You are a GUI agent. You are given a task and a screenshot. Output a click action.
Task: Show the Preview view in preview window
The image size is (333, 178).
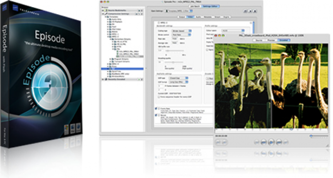(x=271, y=40)
